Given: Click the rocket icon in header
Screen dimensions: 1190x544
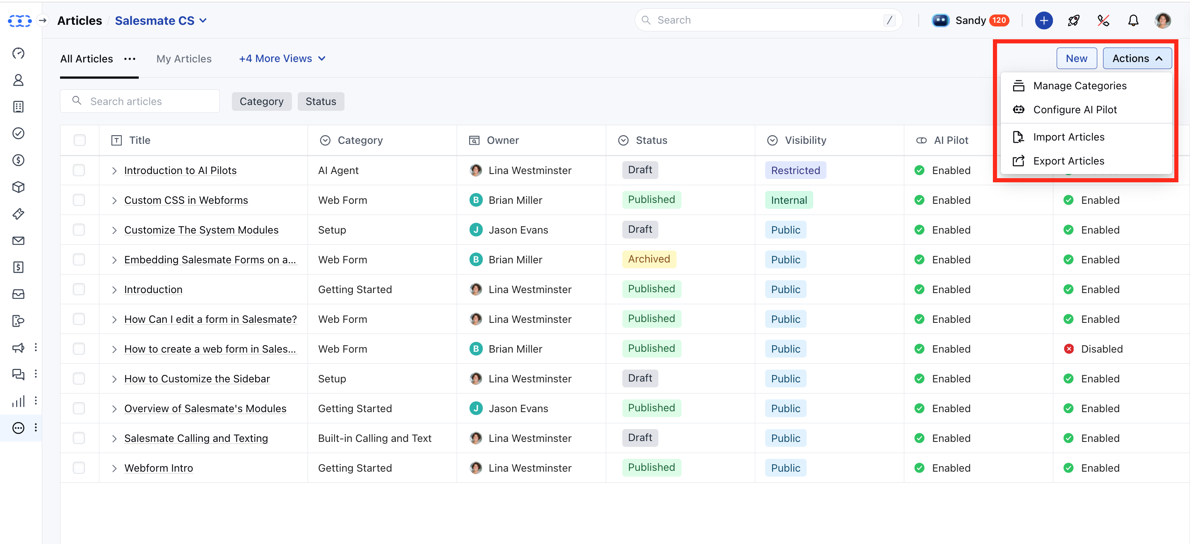Looking at the screenshot, I should 1073,20.
